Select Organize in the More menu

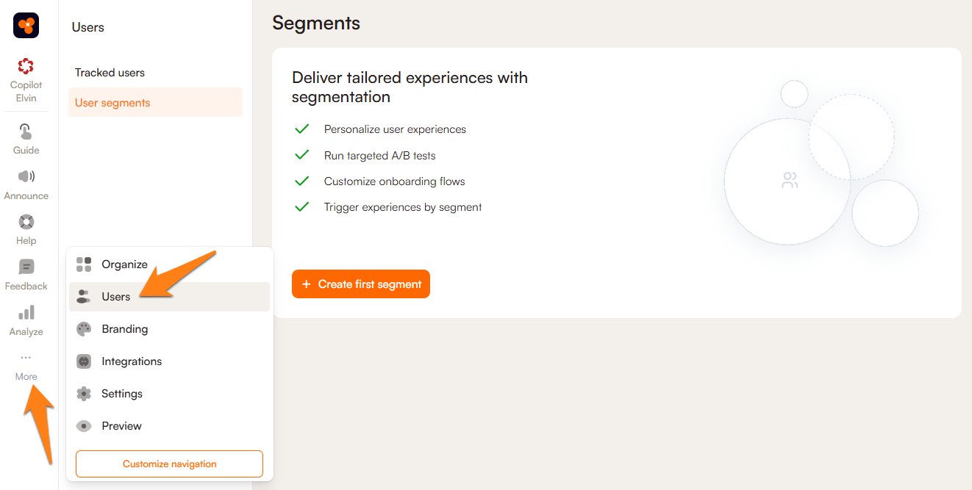[124, 264]
